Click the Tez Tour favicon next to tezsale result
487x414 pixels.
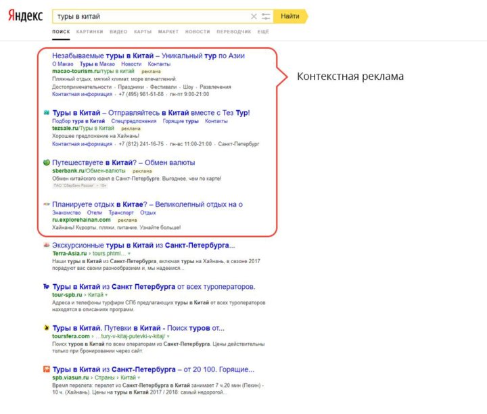46,112
